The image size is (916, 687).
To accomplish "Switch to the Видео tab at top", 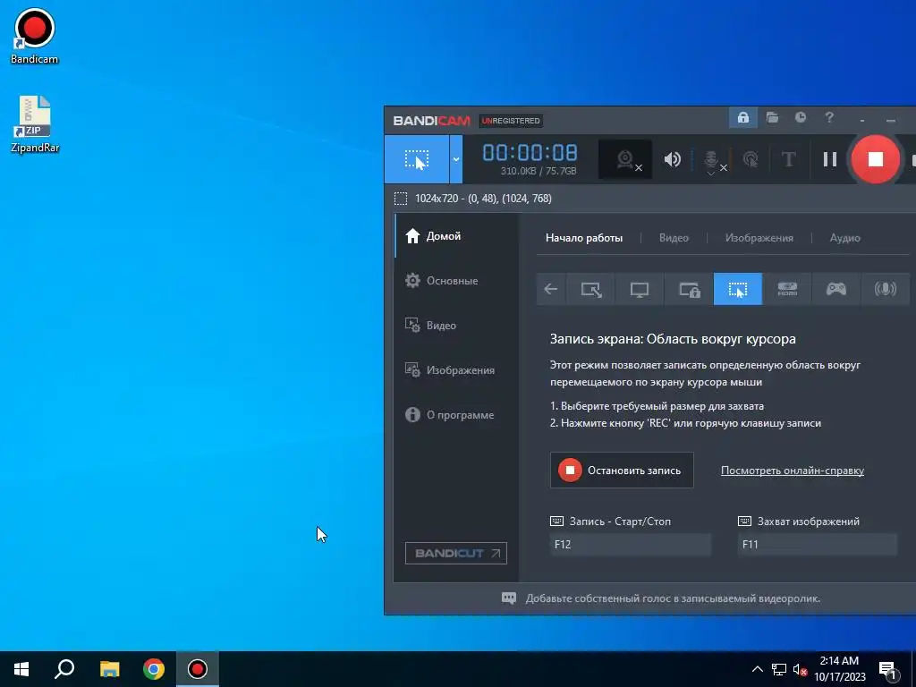I will pyautogui.click(x=674, y=238).
